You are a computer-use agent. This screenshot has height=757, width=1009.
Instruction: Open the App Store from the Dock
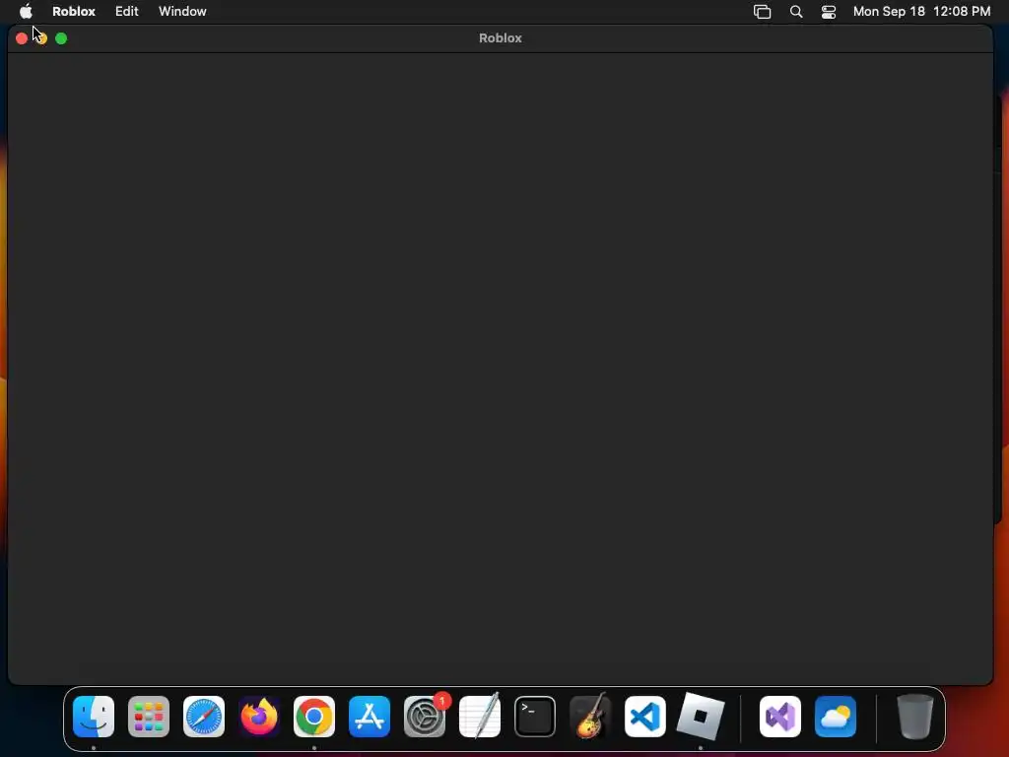coord(370,717)
